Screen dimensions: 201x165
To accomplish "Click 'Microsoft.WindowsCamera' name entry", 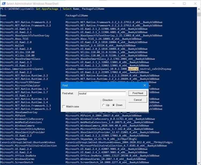I will [x=17, y=126].
